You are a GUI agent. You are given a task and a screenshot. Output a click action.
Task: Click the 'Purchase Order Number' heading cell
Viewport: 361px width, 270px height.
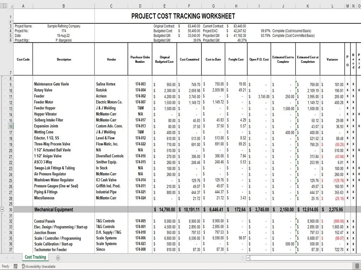(140, 59)
